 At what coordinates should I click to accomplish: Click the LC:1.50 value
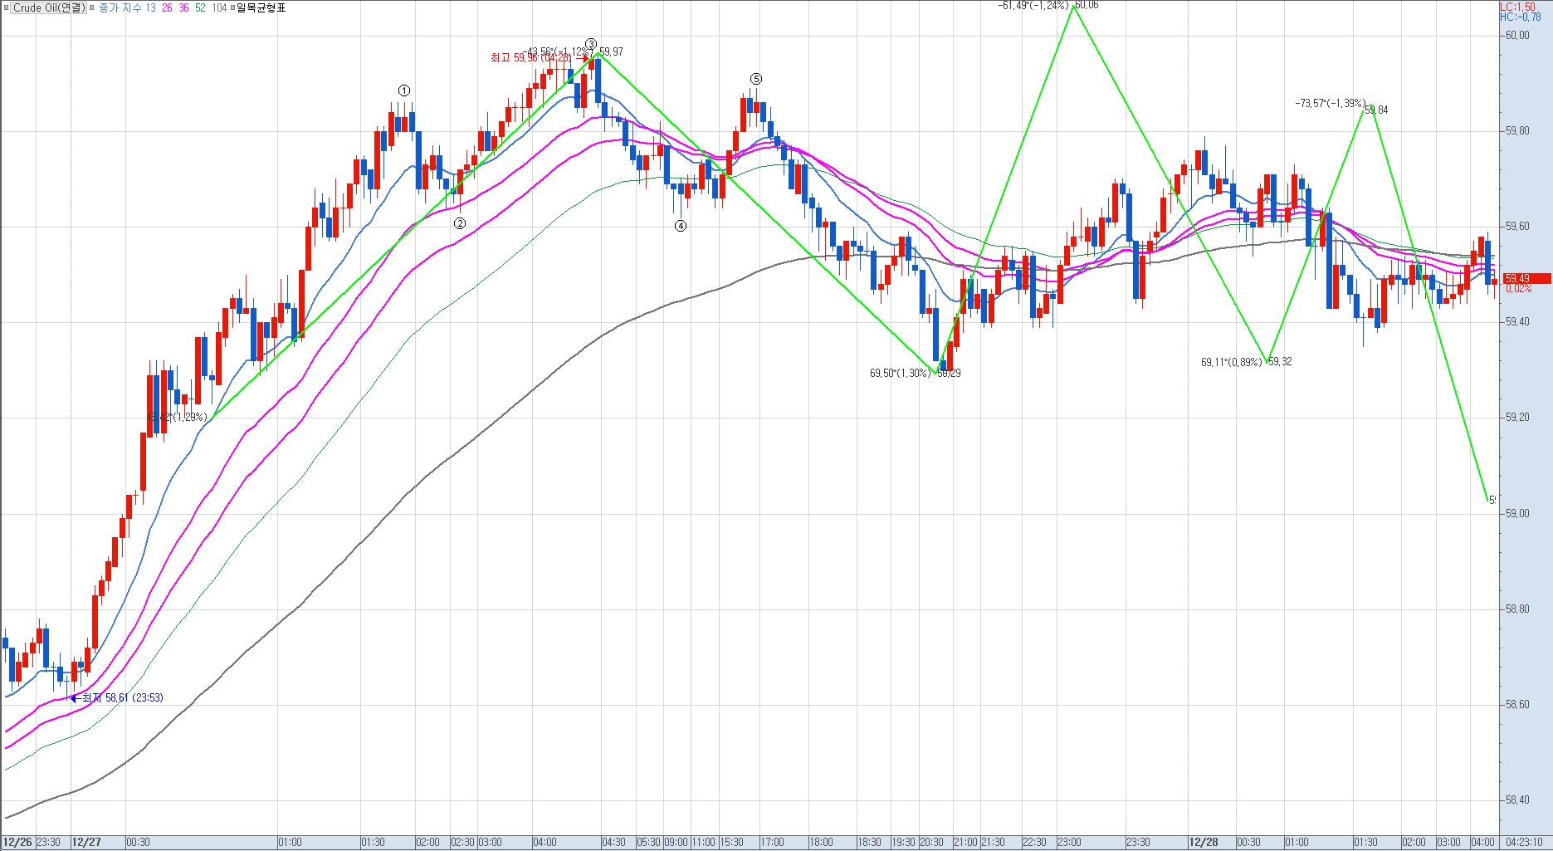[x=1517, y=6]
